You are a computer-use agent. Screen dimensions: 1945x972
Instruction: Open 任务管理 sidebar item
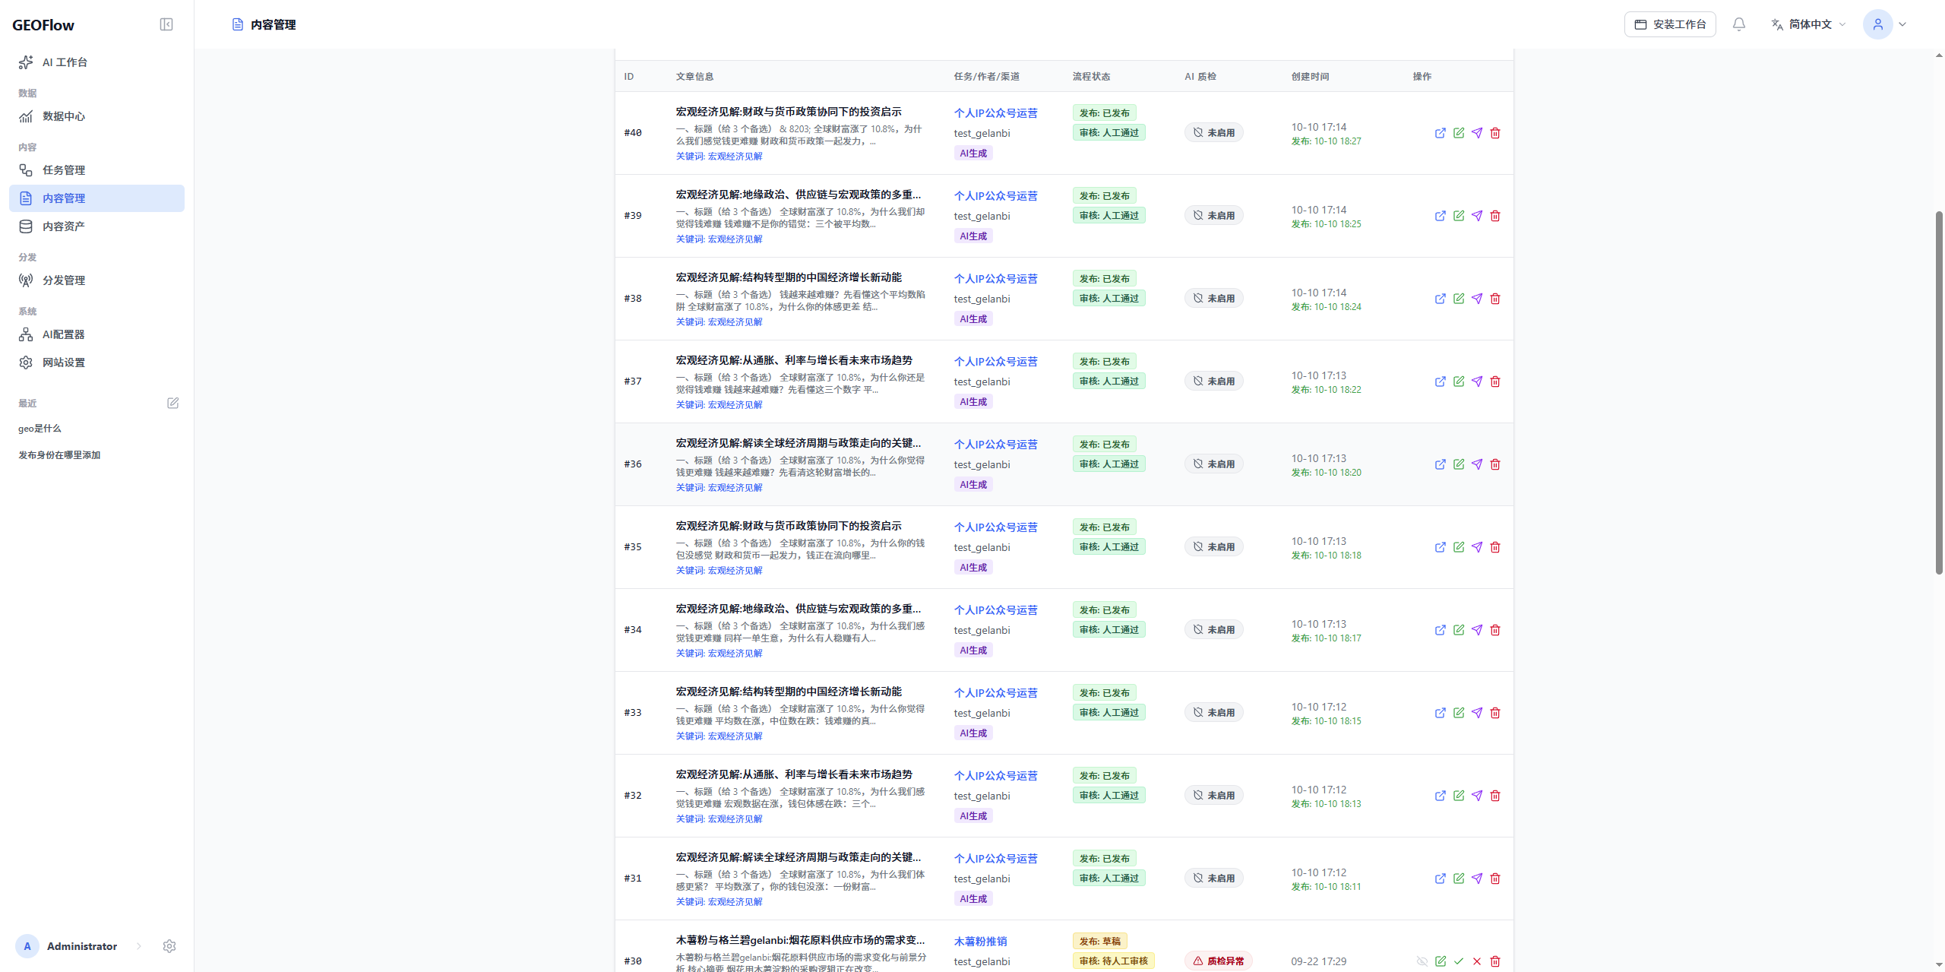click(96, 170)
